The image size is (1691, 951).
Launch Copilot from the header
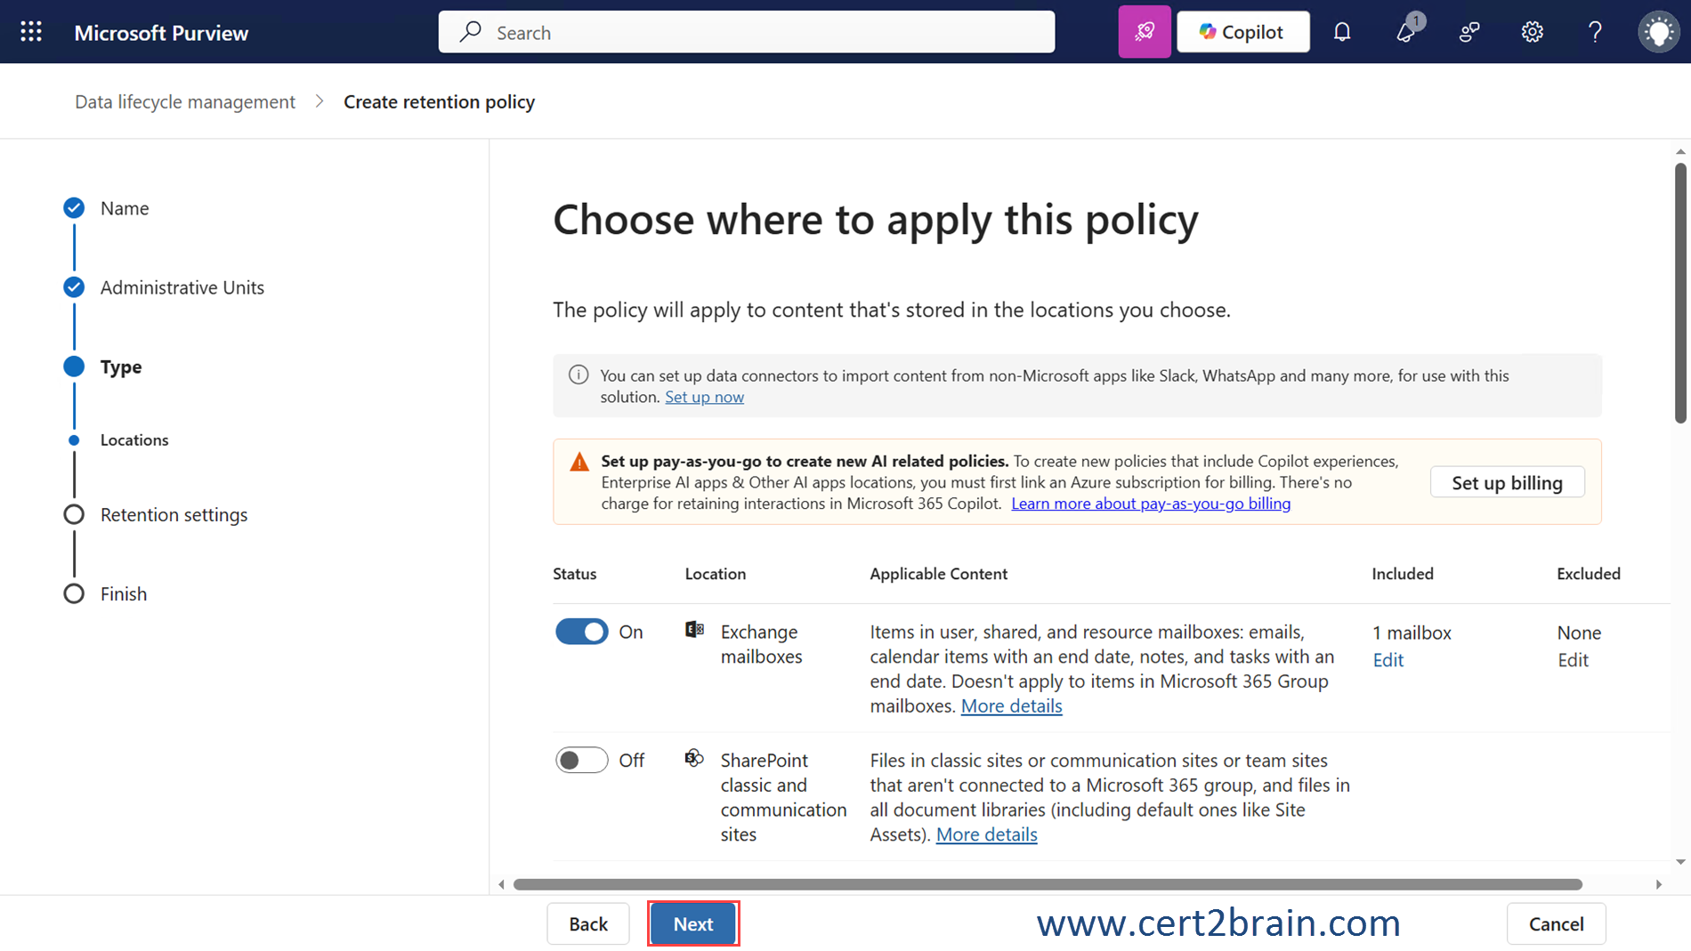1242,32
